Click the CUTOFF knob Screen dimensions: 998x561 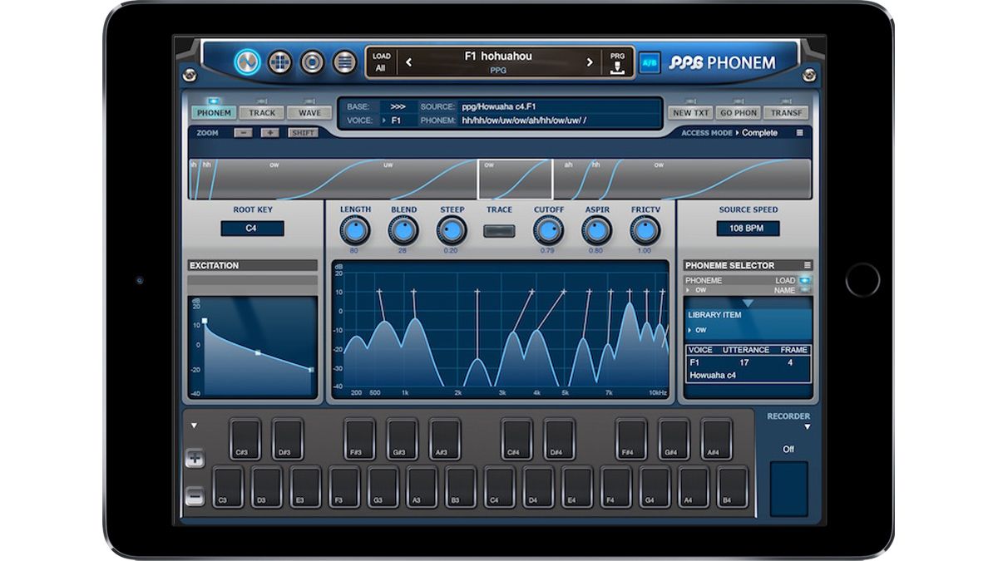point(547,230)
